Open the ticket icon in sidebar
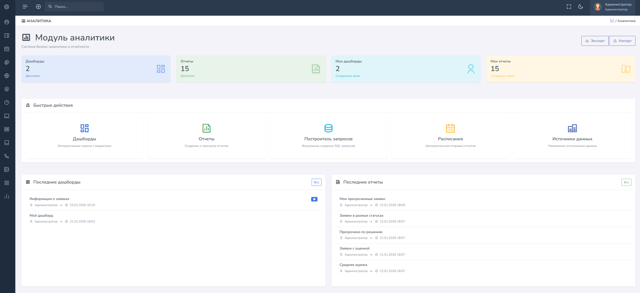Viewport: 640px width, 293px height. [7, 36]
